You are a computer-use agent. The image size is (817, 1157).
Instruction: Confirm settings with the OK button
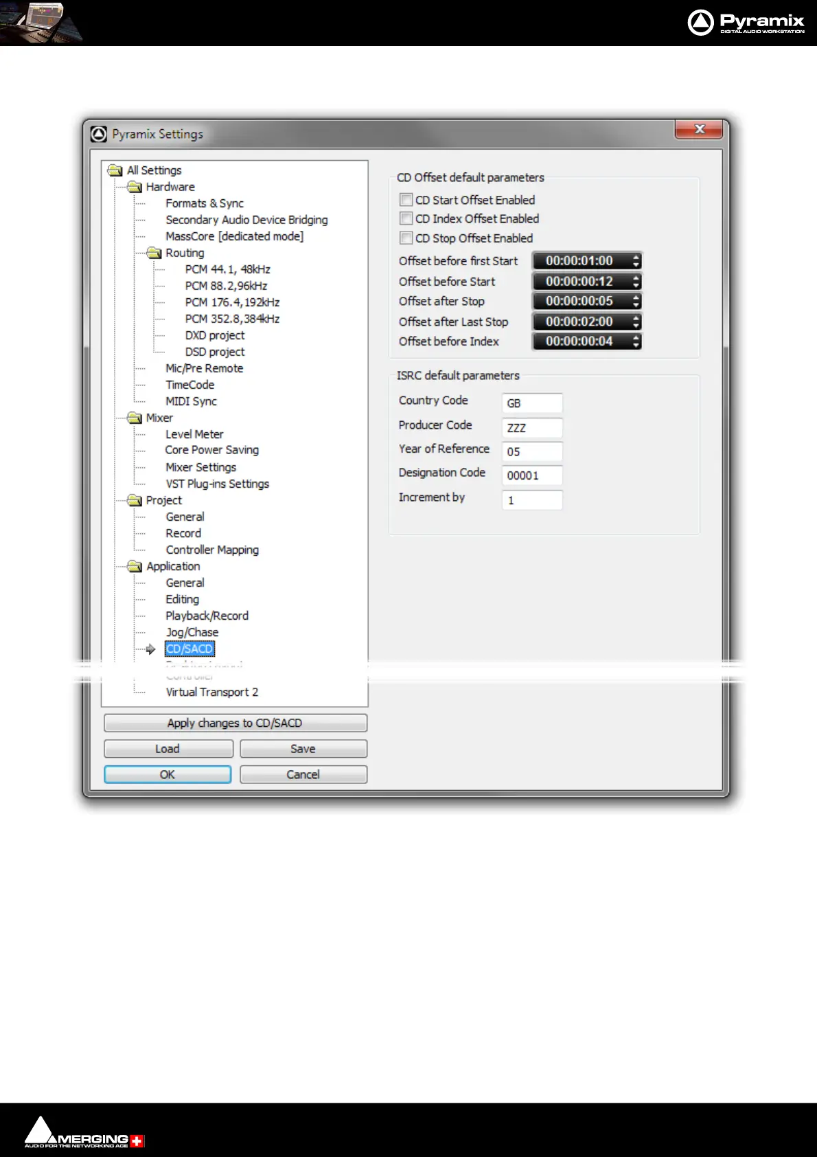click(168, 774)
